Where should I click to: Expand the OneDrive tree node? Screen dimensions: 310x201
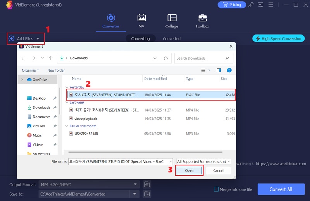click(22, 79)
